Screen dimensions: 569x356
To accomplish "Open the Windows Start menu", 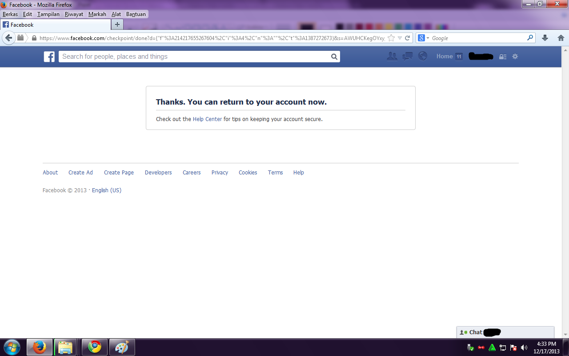I will [12, 347].
